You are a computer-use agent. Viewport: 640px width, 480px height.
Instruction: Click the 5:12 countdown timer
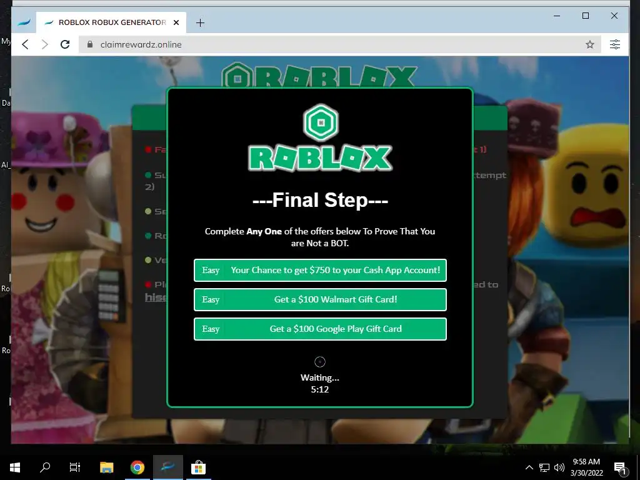tap(320, 389)
